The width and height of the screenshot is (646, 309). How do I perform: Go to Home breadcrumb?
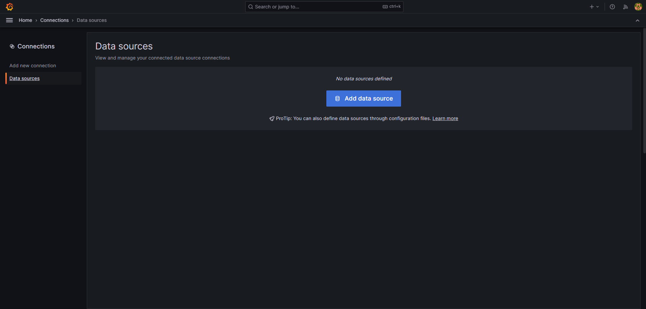point(25,20)
